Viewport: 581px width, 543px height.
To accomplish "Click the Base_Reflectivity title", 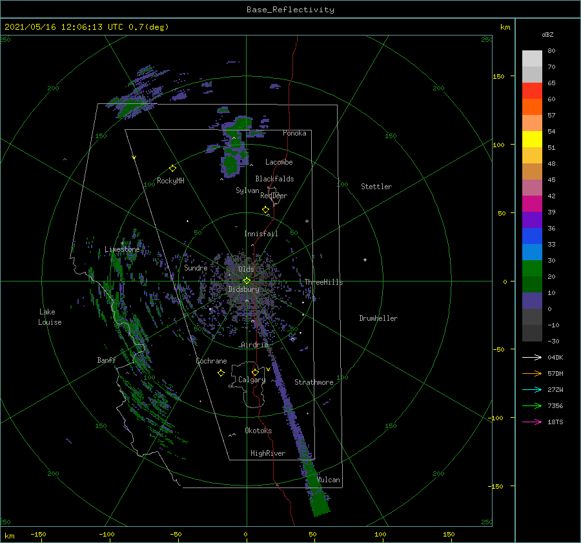I will pyautogui.click(x=290, y=10).
